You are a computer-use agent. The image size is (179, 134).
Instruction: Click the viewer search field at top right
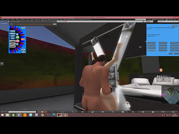(x=168, y=21)
